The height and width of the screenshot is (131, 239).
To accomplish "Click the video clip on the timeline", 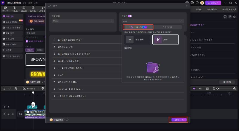I will click(35, 114).
